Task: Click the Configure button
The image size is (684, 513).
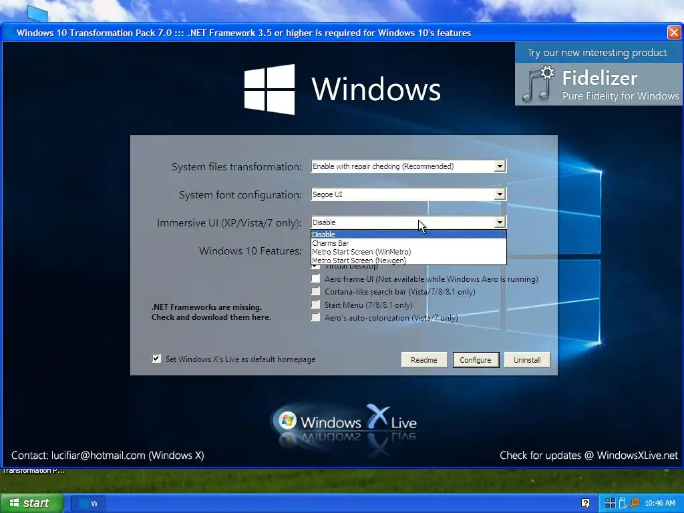Action: (x=476, y=360)
